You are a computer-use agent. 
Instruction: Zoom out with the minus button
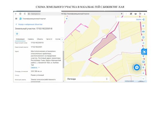(143, 79)
